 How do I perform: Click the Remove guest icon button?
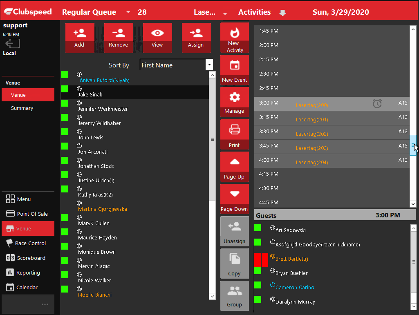(x=119, y=38)
